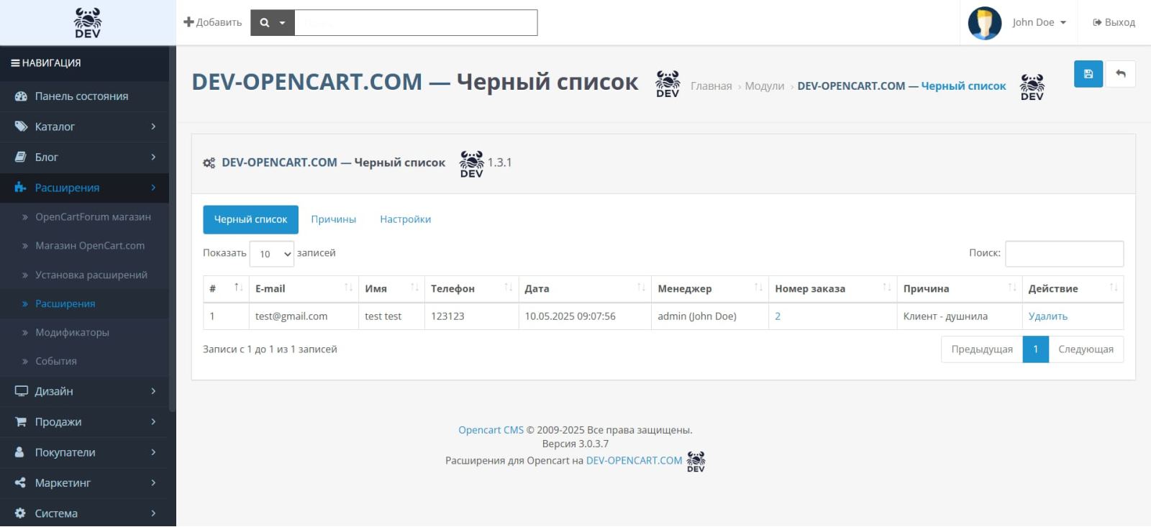Image resolution: width=1151 pixels, height=527 pixels.
Task: Click the Модули breadcrumb link
Action: 765,86
